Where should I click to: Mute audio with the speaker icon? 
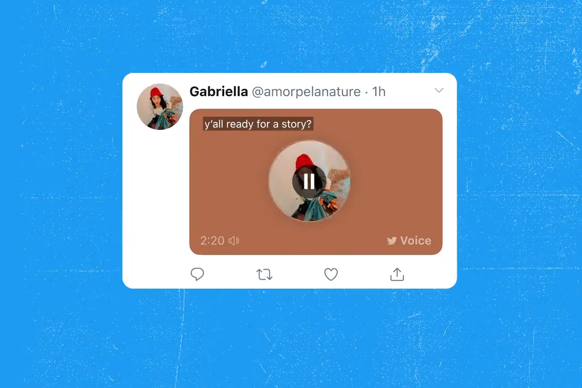(234, 241)
